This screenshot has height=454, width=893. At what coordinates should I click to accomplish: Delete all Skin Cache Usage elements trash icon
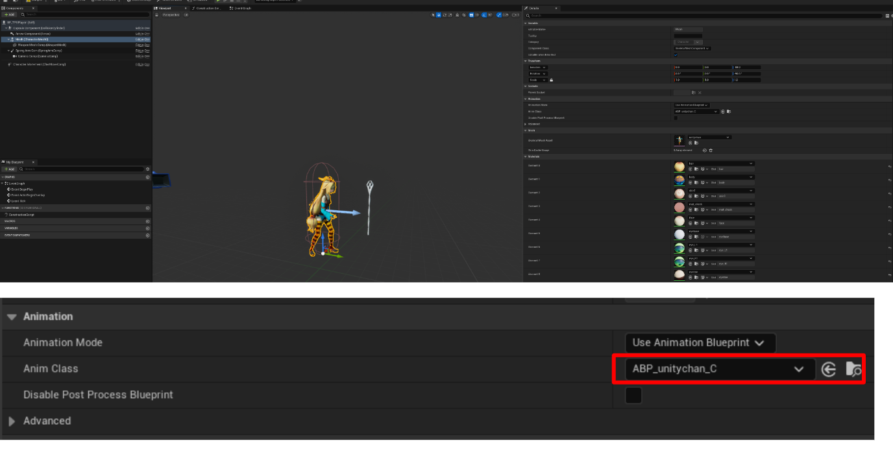tap(711, 150)
